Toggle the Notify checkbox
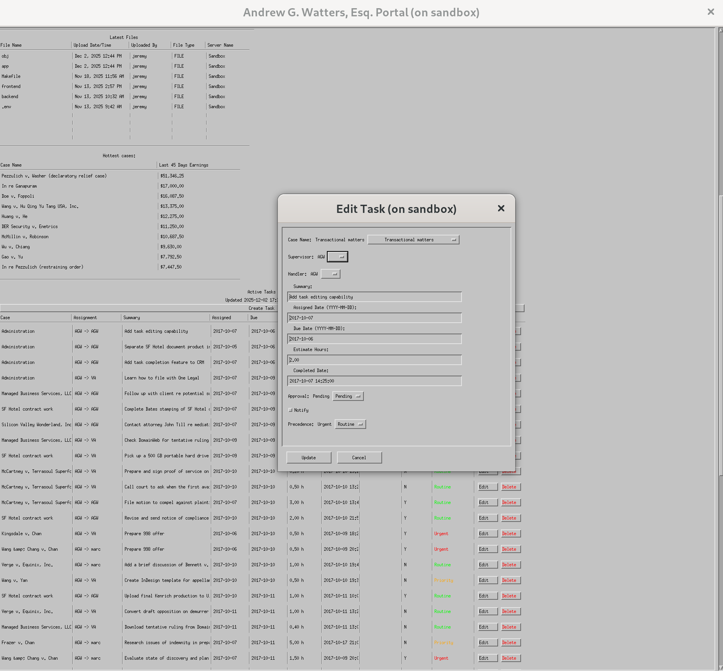 click(x=290, y=410)
